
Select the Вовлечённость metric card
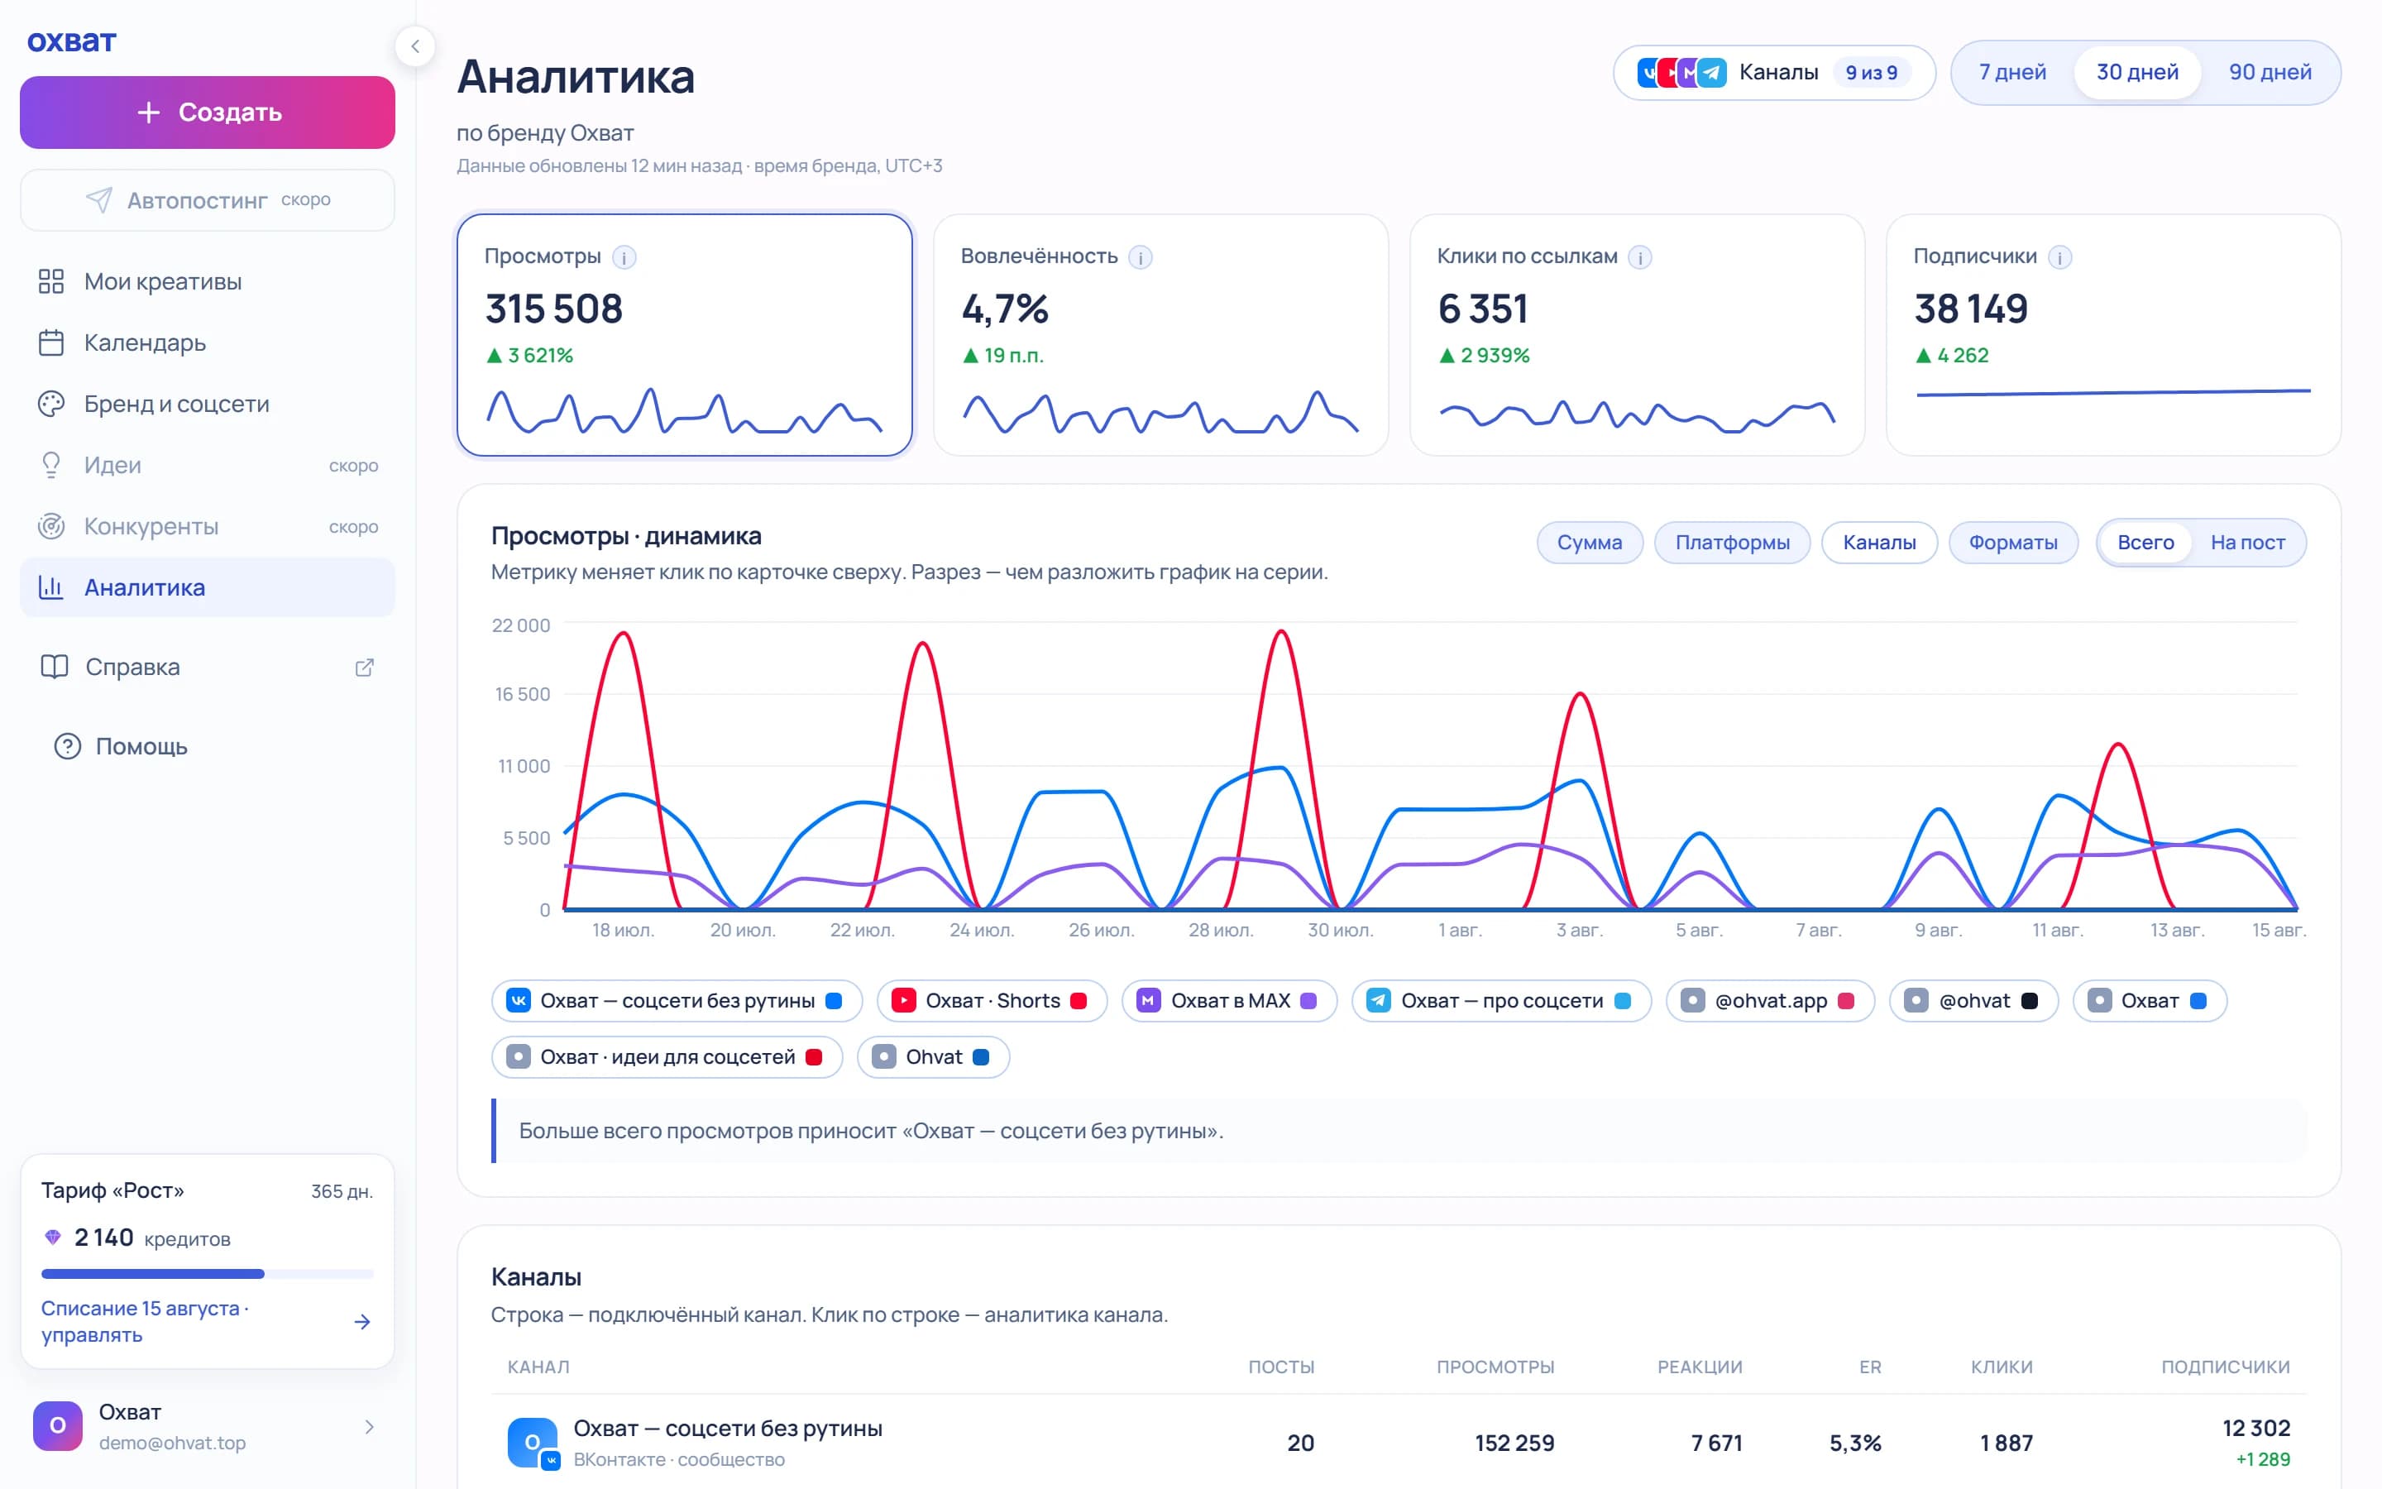click(x=1160, y=335)
